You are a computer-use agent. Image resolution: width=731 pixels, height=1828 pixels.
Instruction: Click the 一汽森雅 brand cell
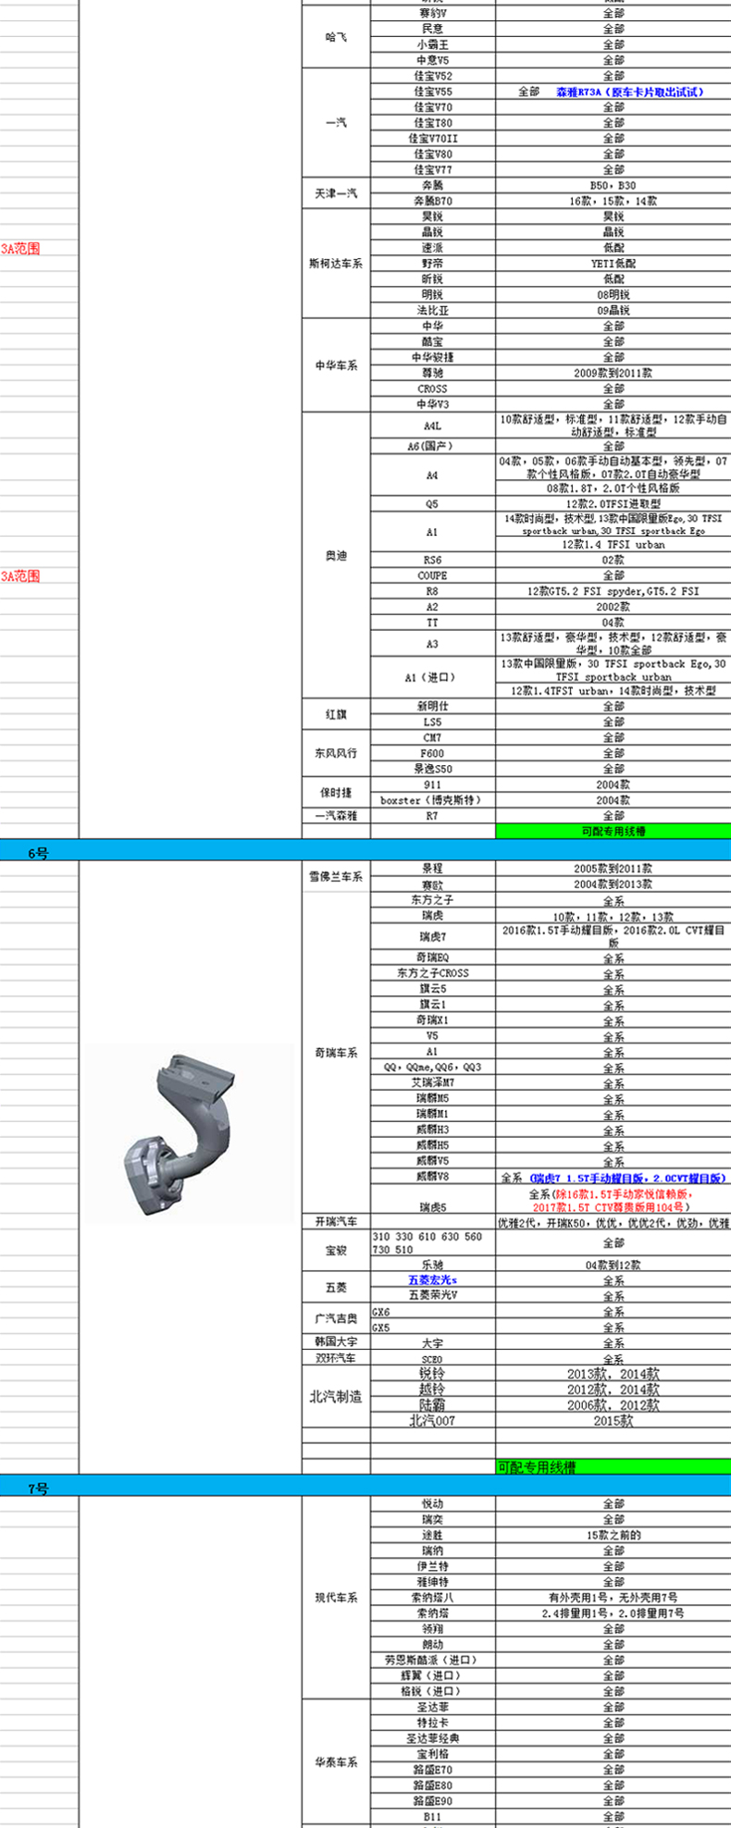coord(337,816)
